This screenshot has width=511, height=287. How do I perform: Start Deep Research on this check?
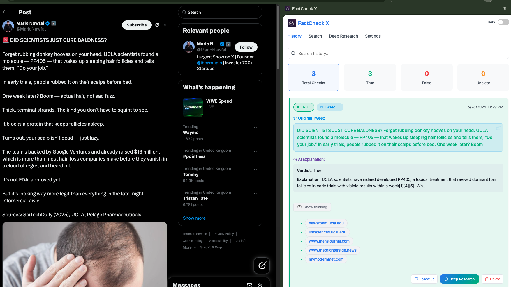click(459, 279)
